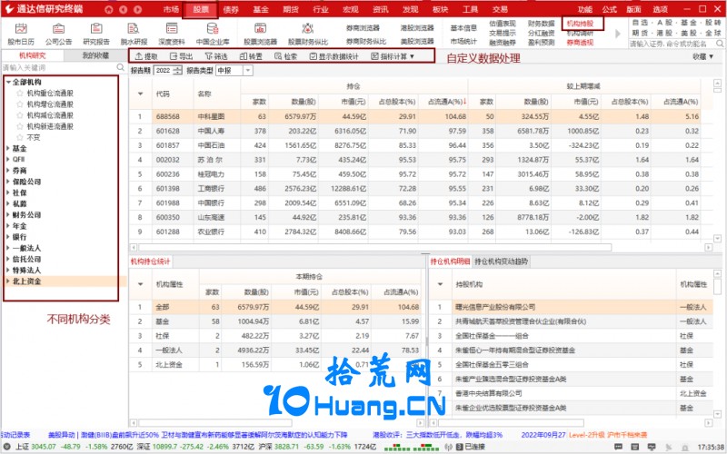Click the 转置 transpose toolbar item

click(x=251, y=56)
